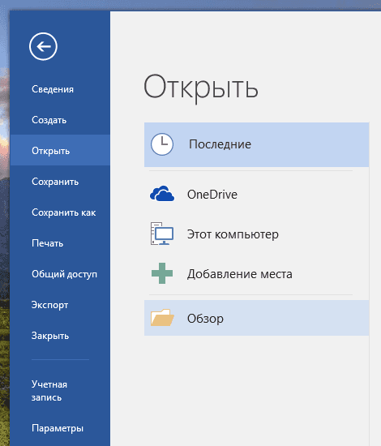Screen dimensions: 381x446
Task: Click the computer monitor icon
Action: click(x=162, y=234)
